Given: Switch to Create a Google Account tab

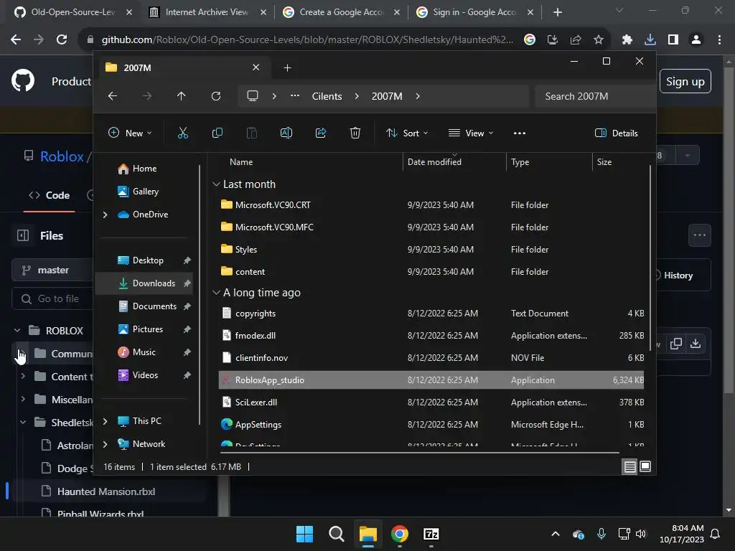Looking at the screenshot, I should tap(341, 12).
